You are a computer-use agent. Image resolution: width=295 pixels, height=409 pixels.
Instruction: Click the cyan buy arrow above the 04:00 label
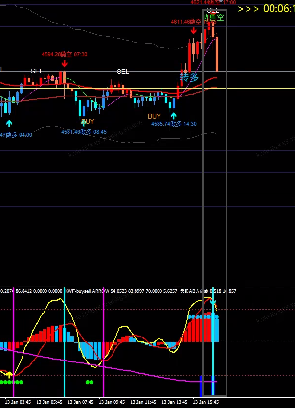(x=9, y=123)
